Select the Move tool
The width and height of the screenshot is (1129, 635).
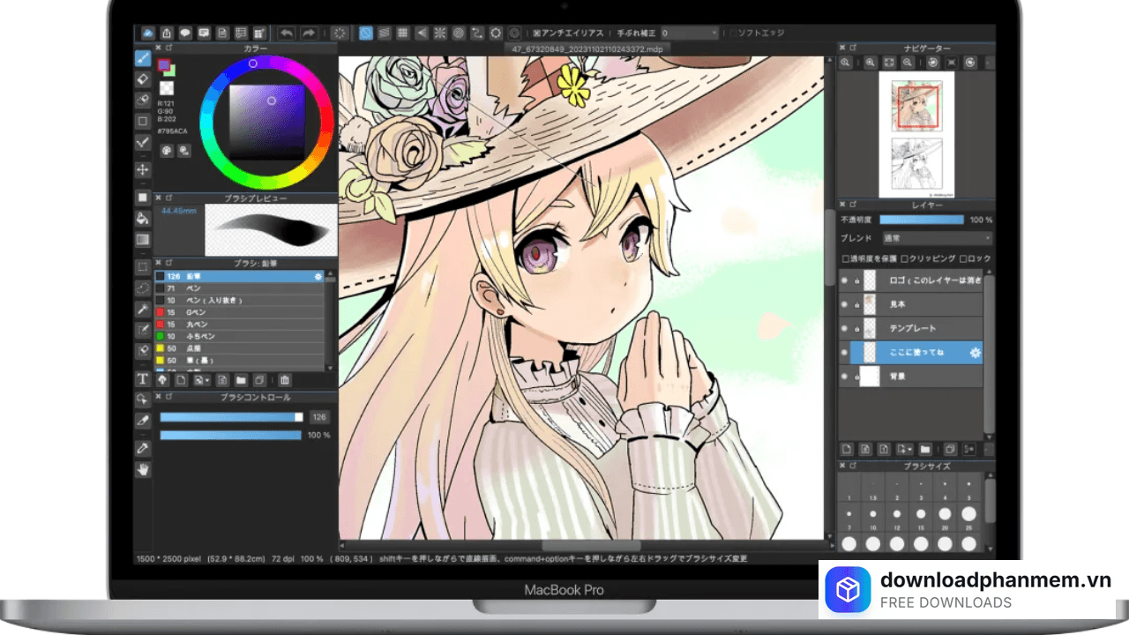coord(143,169)
